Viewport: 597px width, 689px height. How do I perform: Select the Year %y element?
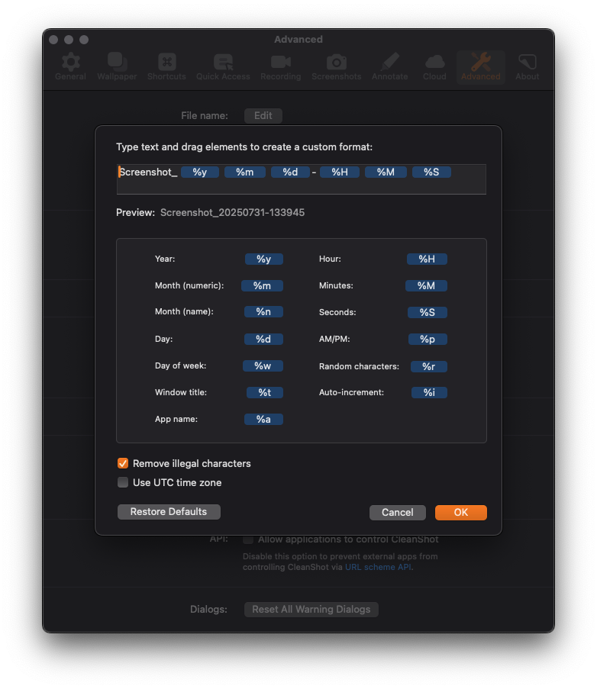(264, 259)
